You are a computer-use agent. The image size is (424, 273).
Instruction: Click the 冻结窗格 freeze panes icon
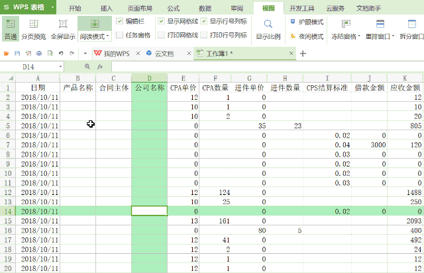[346, 24]
